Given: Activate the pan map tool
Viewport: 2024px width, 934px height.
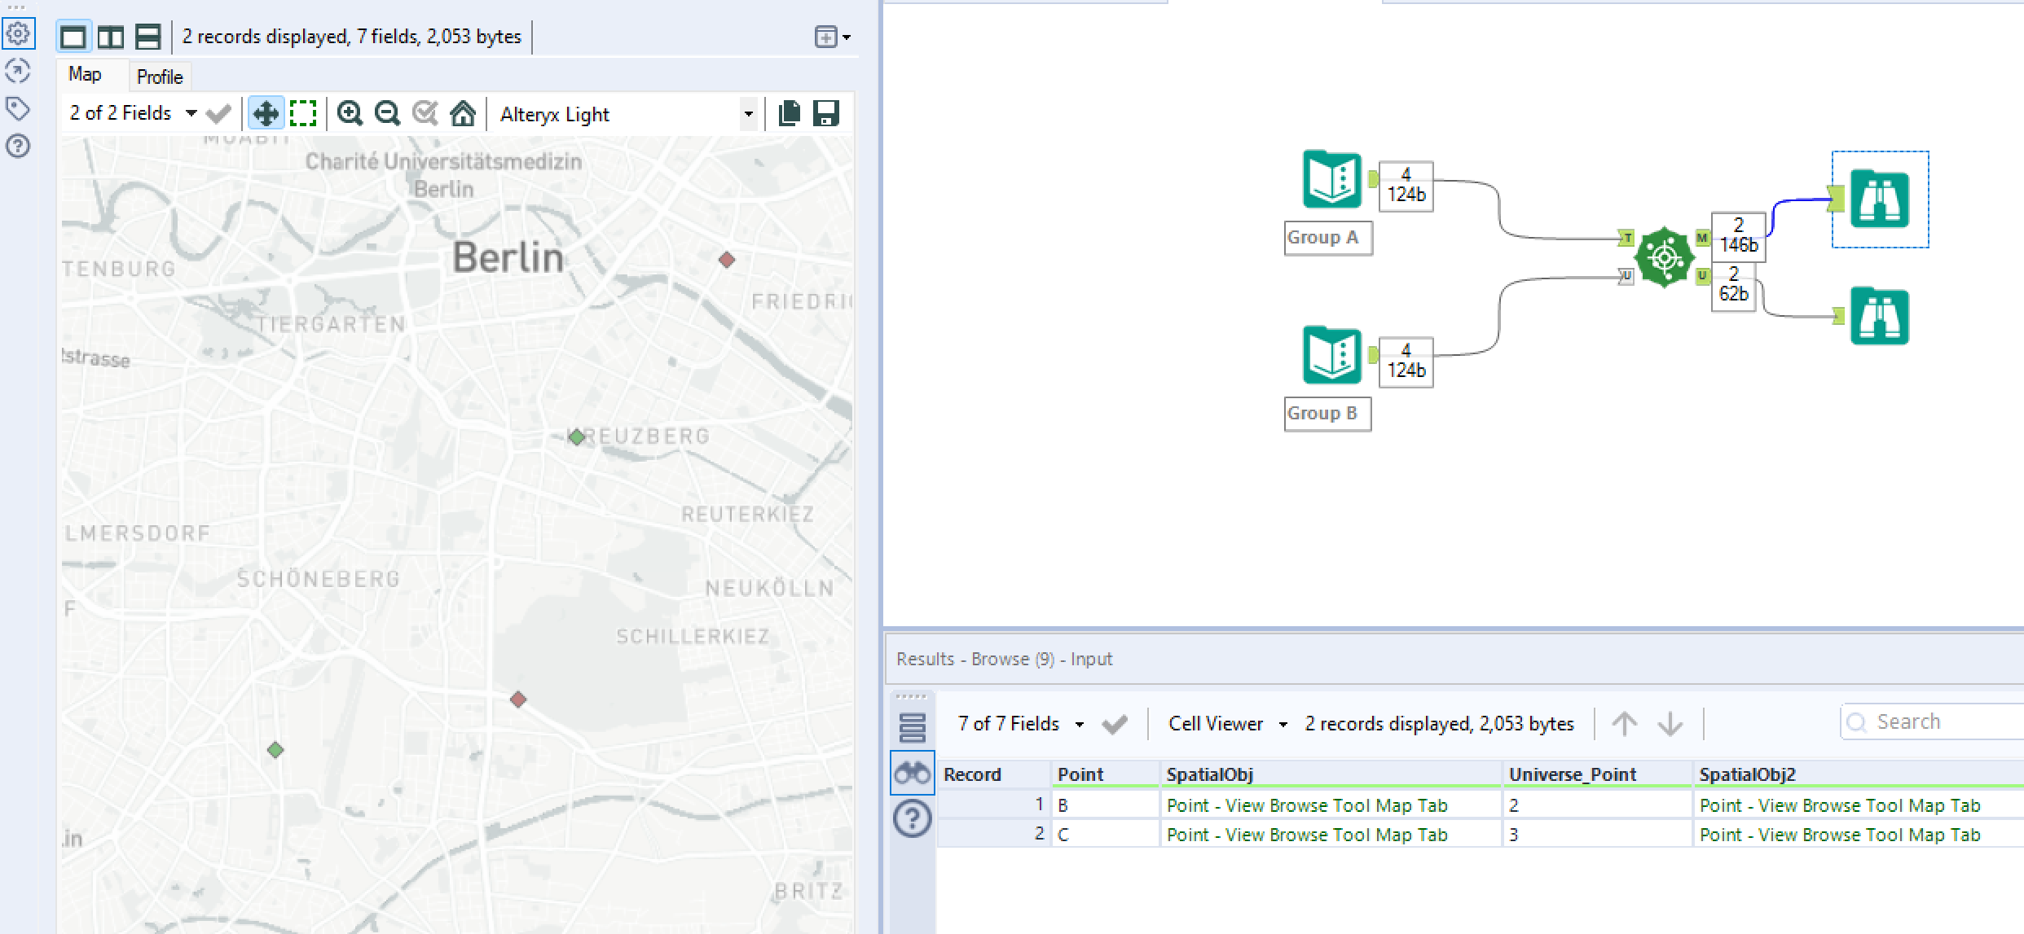Looking at the screenshot, I should click(266, 113).
